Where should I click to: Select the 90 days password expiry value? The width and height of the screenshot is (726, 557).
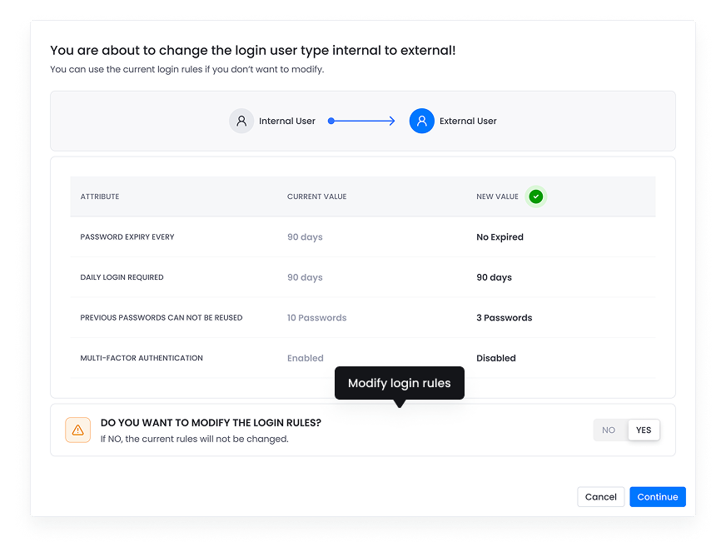pyautogui.click(x=305, y=236)
